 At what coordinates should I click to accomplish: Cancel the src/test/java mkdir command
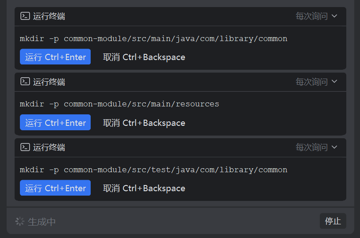click(x=144, y=188)
